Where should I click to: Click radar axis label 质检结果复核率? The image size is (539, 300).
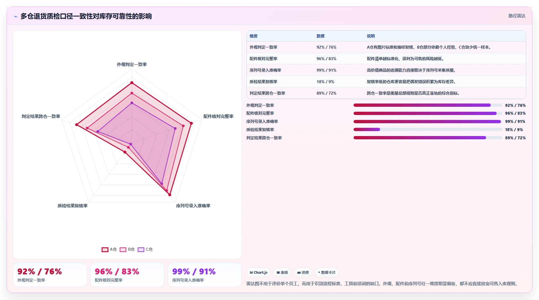click(x=73, y=206)
